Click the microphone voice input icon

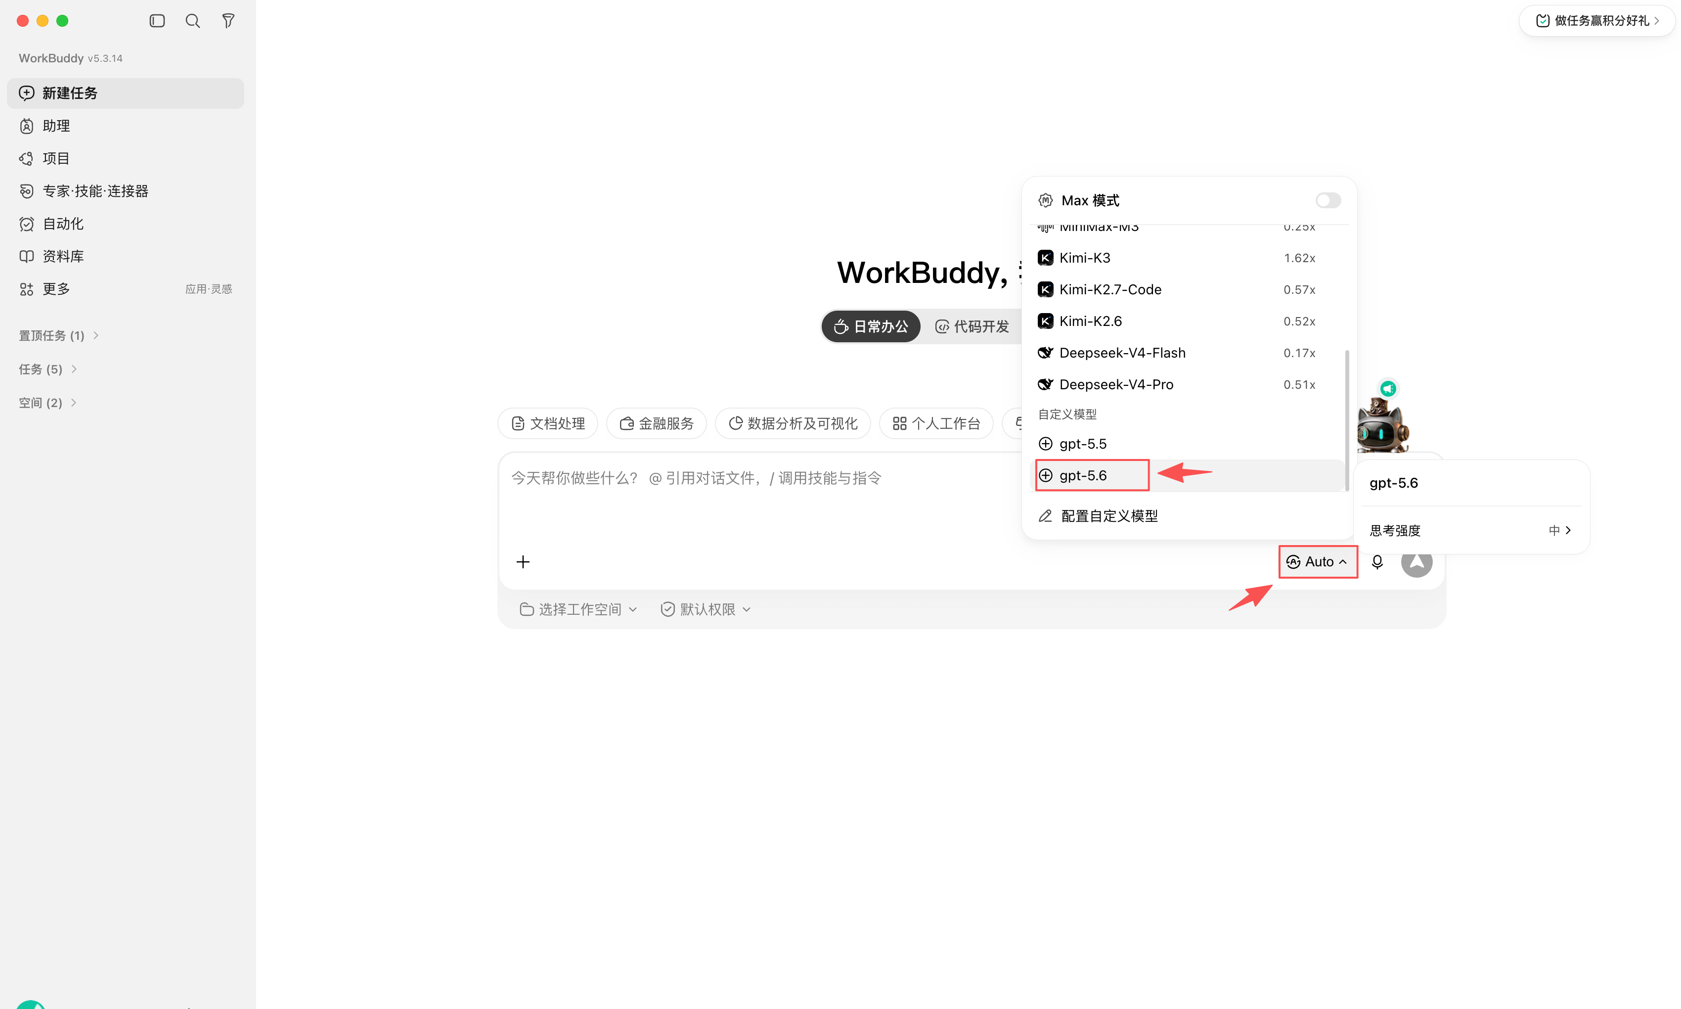click(x=1377, y=561)
